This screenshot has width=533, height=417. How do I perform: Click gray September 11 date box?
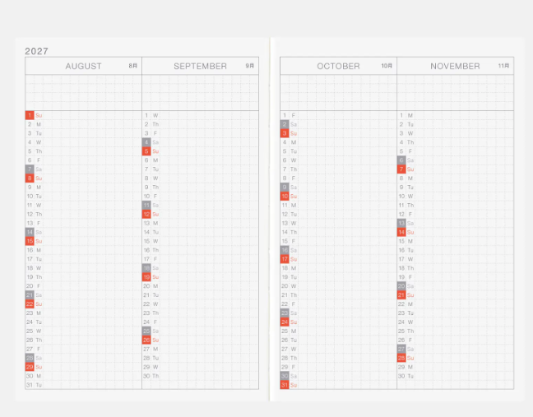(146, 205)
